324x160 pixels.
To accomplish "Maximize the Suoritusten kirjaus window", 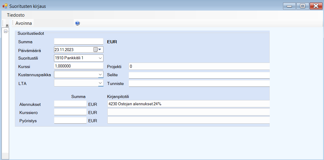I will pyautogui.click(x=302, y=6).
